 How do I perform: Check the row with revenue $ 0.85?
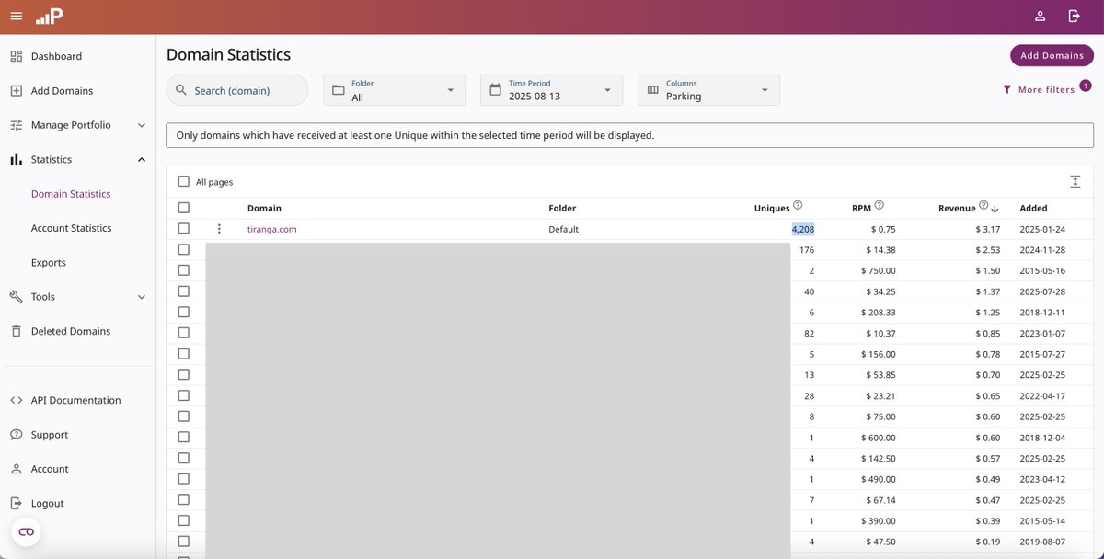pyautogui.click(x=184, y=333)
